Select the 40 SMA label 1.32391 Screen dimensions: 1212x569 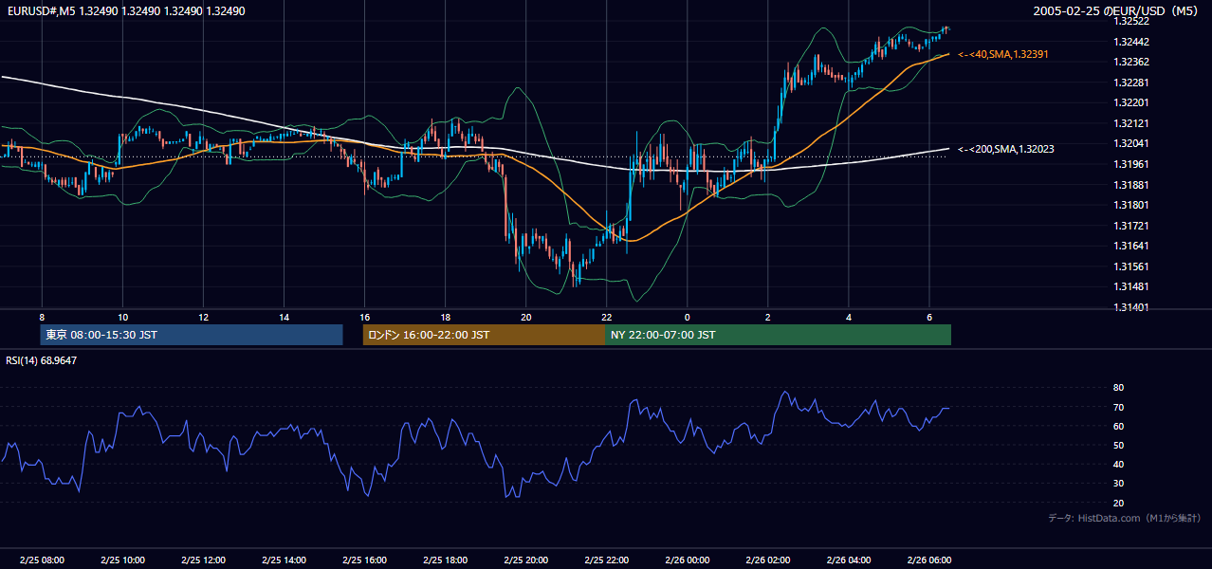(x=1002, y=55)
